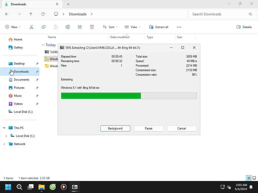Open the See more ellipsis menu

coord(179,27)
